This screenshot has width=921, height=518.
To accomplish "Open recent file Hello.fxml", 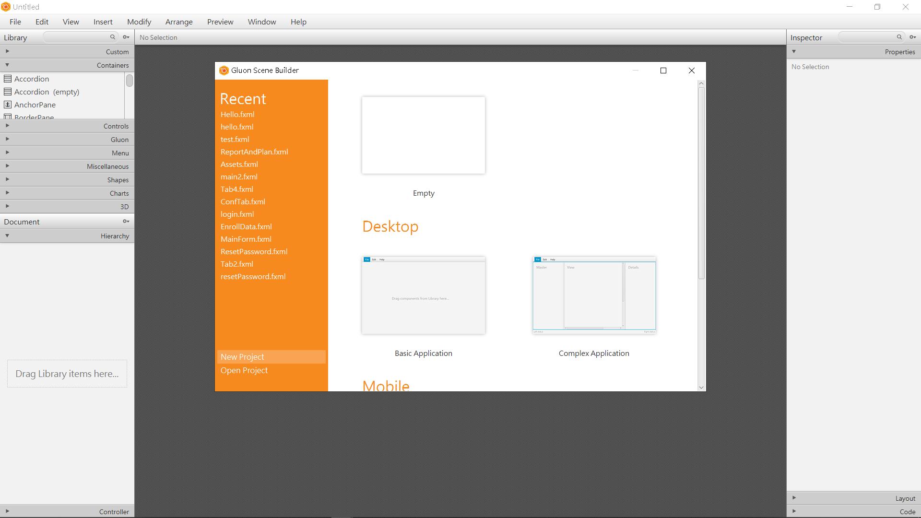I will 237,114.
